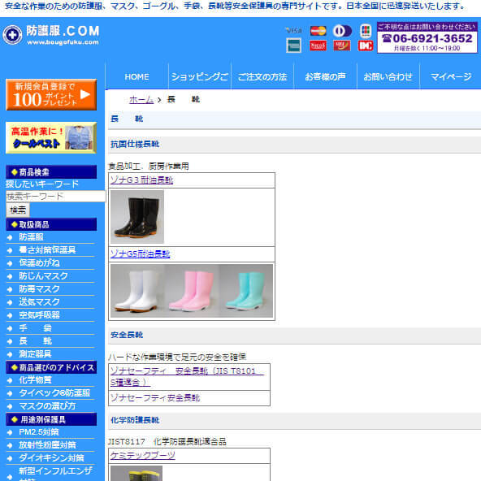Select 防護服 in the sidebar category list
The image size is (481, 481).
32,237
